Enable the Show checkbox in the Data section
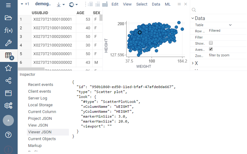Viewport: 247px width, 154px height. (x=211, y=43)
